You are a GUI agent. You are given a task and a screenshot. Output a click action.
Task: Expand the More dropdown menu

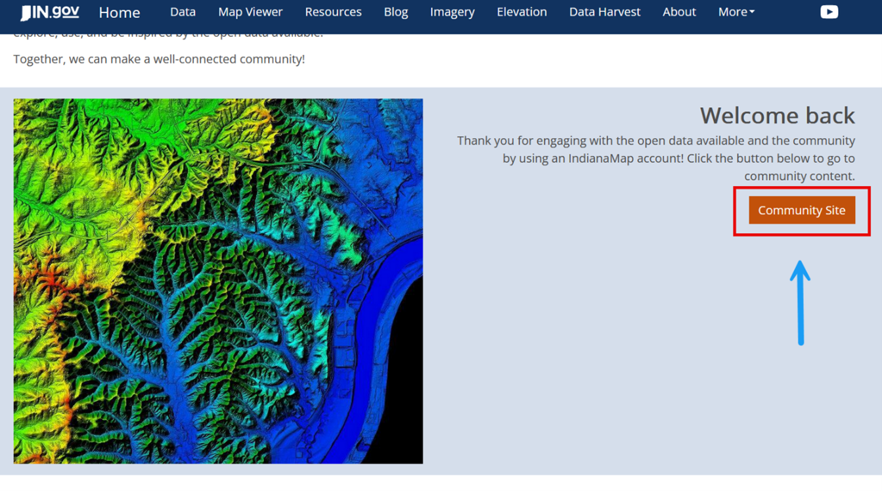coord(736,11)
